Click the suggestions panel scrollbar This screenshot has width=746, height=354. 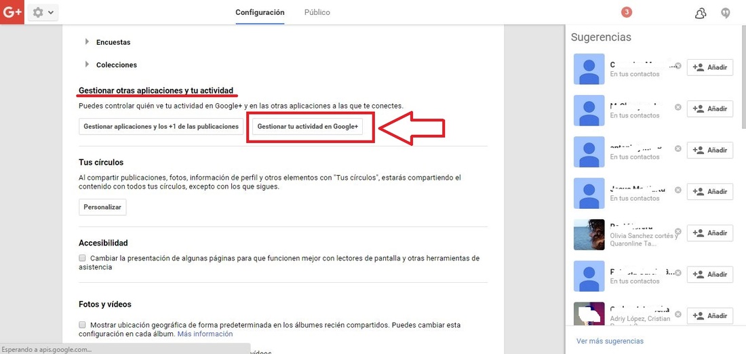coord(743,76)
